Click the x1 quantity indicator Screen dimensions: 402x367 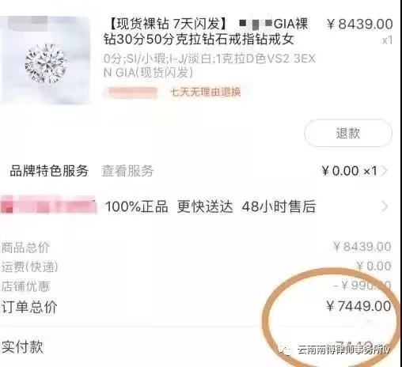click(387, 40)
